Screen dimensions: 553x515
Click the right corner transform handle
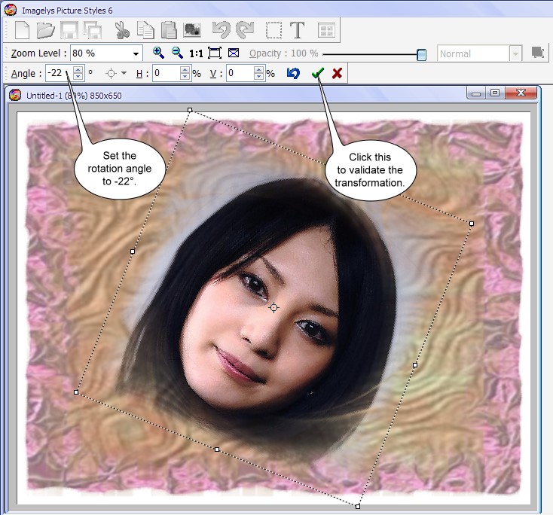coord(472,224)
